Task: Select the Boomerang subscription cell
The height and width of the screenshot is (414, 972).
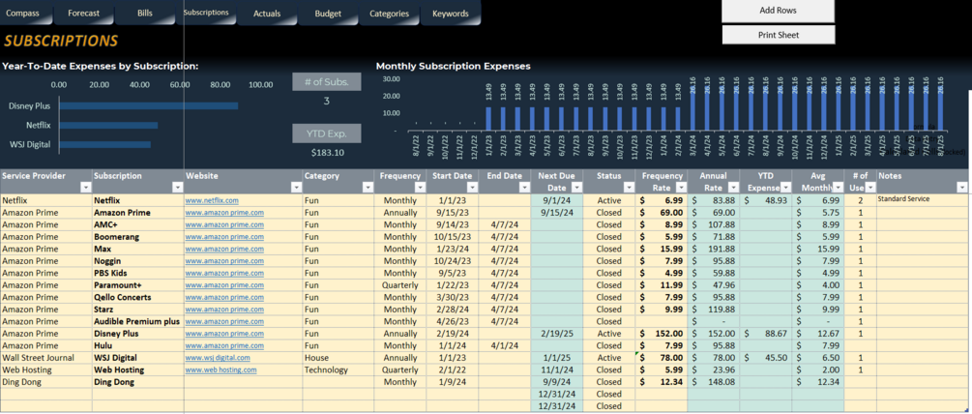Action: (137, 237)
